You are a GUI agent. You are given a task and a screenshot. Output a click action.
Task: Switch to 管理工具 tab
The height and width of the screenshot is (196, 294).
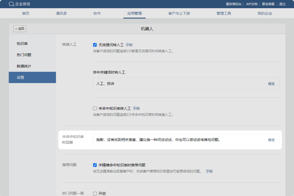(x=224, y=13)
